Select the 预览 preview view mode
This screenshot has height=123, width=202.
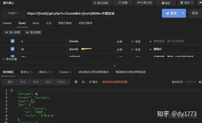click(x=36, y=82)
